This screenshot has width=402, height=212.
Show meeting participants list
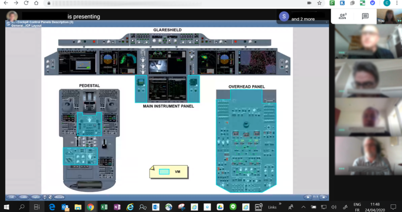pyautogui.click(x=343, y=16)
